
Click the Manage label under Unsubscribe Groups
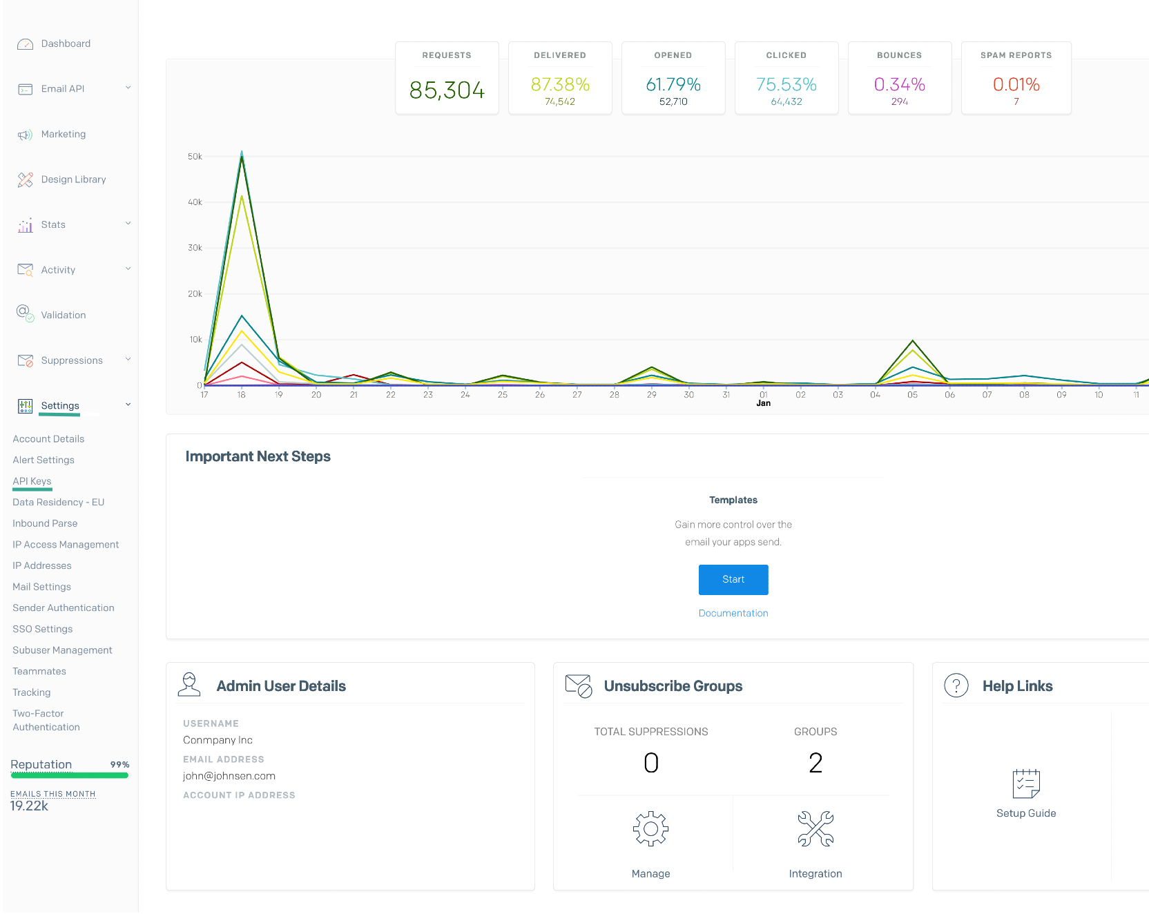click(650, 873)
